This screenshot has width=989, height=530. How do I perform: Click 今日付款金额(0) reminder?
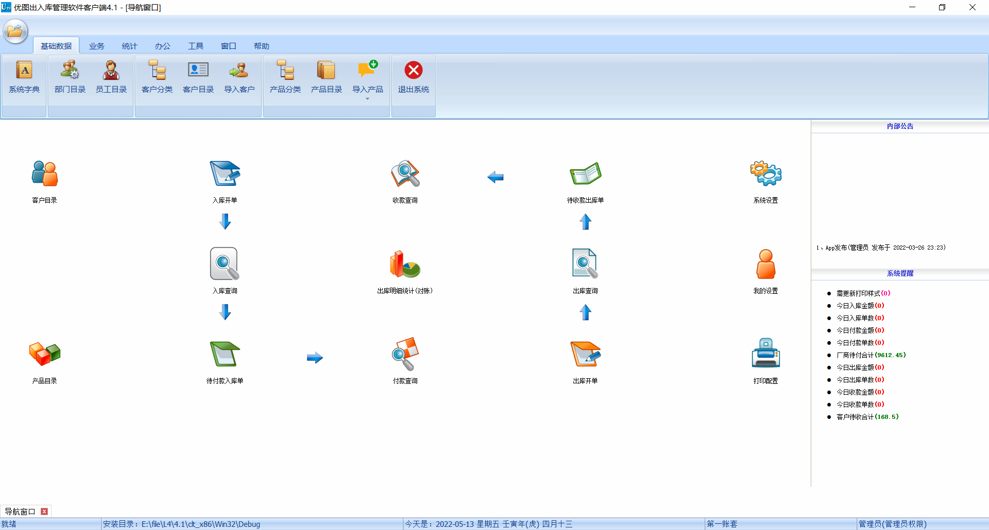click(860, 330)
